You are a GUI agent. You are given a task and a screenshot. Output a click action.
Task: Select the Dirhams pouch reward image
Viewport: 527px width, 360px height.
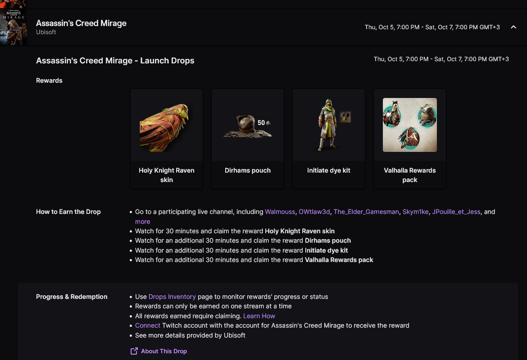pos(248,125)
